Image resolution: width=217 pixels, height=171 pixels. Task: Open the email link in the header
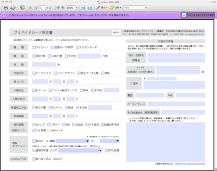[195, 34]
